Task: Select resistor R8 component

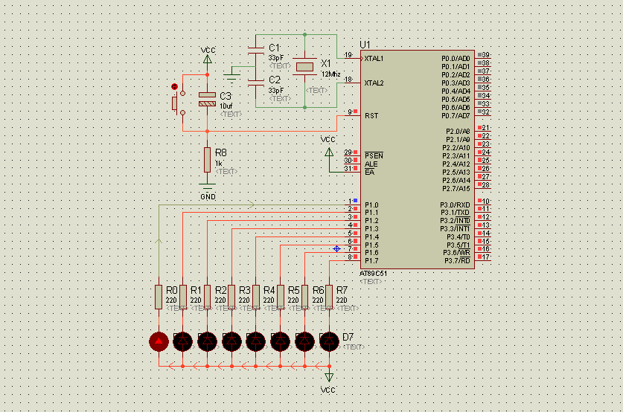Action: [x=207, y=160]
